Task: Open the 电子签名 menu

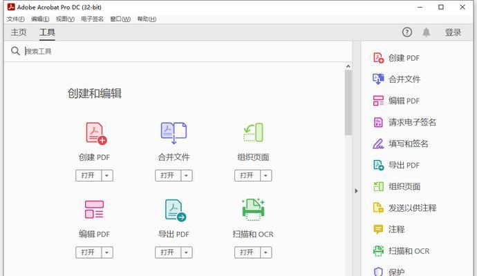Action: (x=92, y=19)
